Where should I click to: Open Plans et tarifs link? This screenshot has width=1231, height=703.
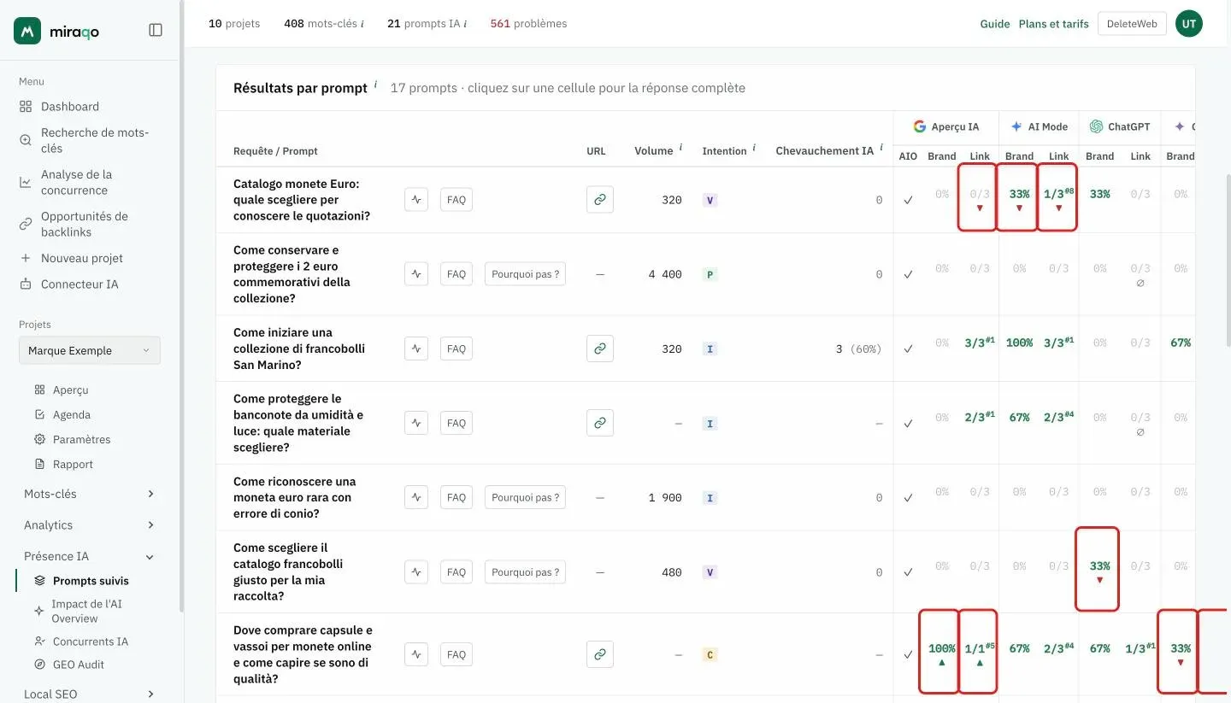pyautogui.click(x=1054, y=24)
